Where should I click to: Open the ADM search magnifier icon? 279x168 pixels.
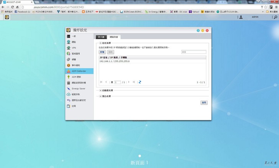pos(276,17)
